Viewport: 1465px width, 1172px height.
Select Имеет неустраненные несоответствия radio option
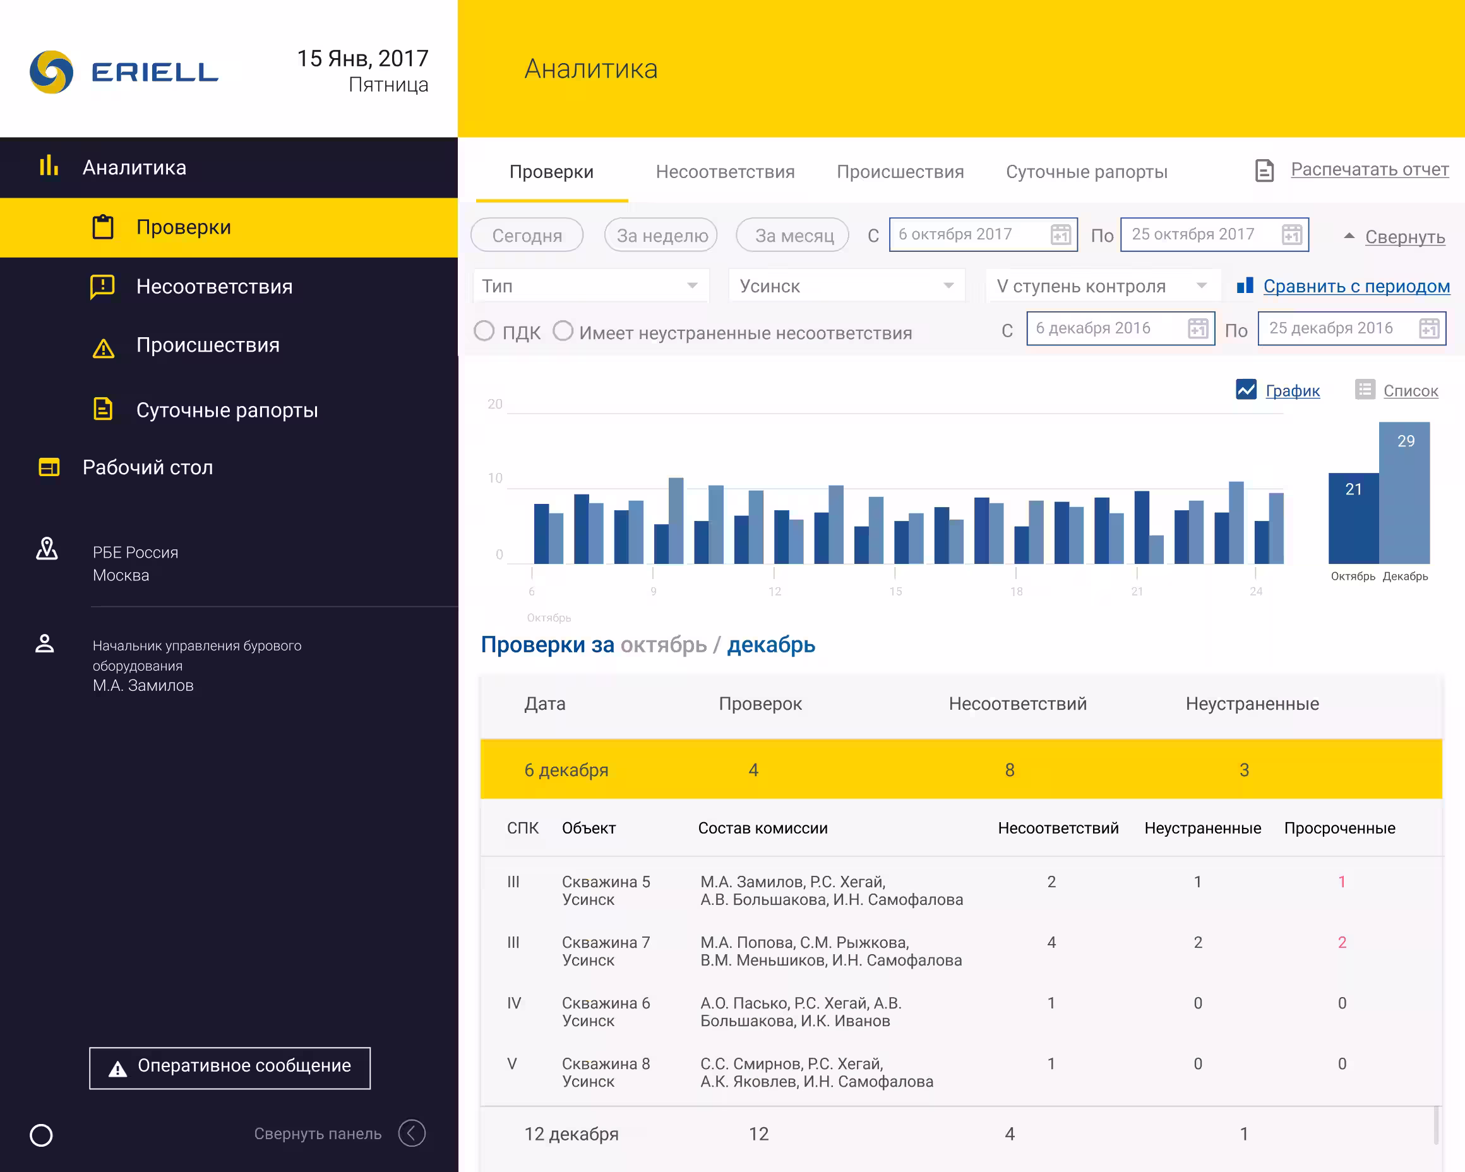click(x=563, y=331)
